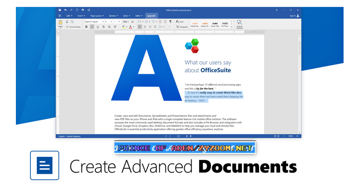Toggle Italic formatting
Viewport: 352px width, 195px height.
tap(92, 27)
